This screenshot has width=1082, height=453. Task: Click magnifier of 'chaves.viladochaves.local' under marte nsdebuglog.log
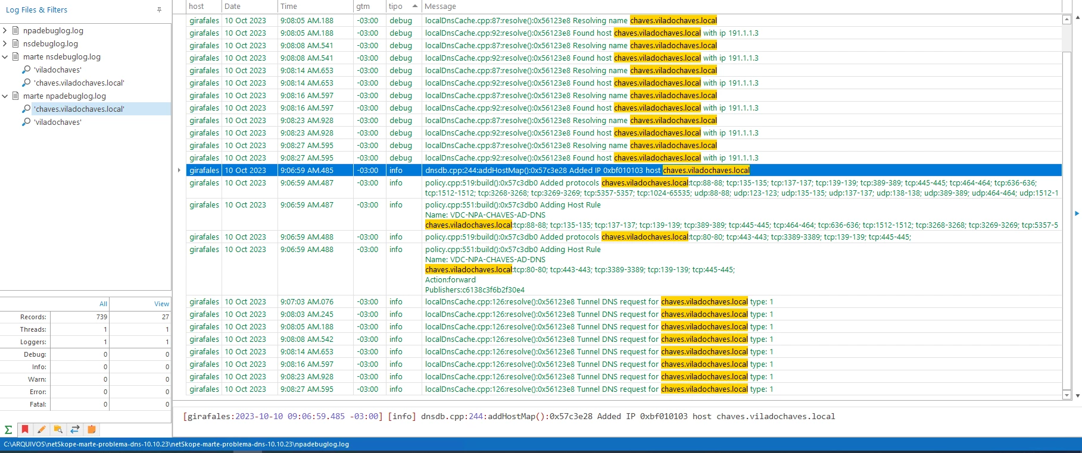(x=26, y=83)
